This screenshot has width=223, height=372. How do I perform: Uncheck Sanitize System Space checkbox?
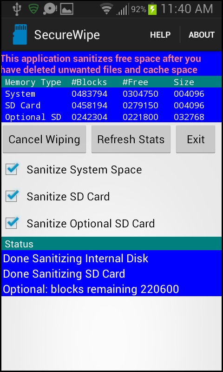[x=12, y=169]
